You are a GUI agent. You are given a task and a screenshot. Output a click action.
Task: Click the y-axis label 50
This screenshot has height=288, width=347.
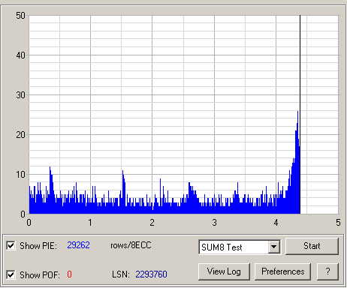20,16
